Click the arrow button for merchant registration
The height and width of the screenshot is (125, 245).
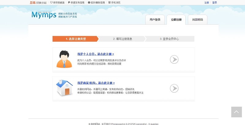pos(174,89)
